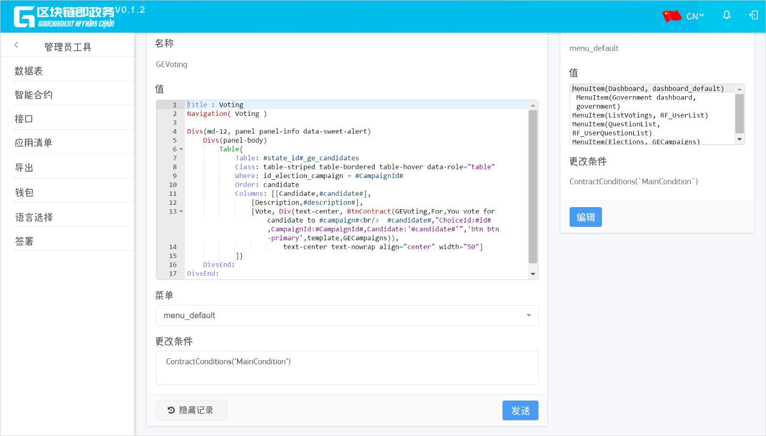Viewport: 766px width, 436px height.
Task: Click the 更改条件 text field
Action: click(347, 368)
